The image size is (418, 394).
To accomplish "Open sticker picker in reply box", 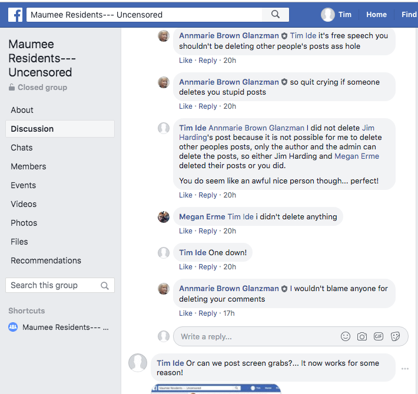I will tap(396, 336).
